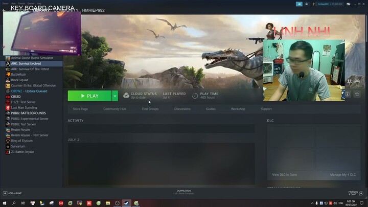Open the Windows notification center icon

click(362, 203)
